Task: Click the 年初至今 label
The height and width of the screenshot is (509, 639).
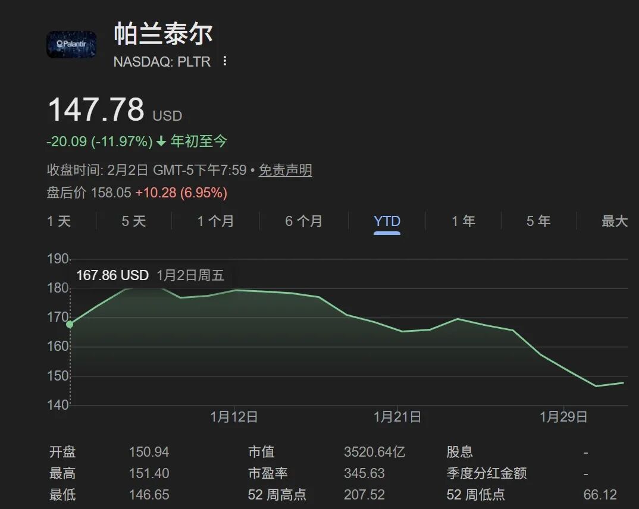Action: pyautogui.click(x=199, y=142)
